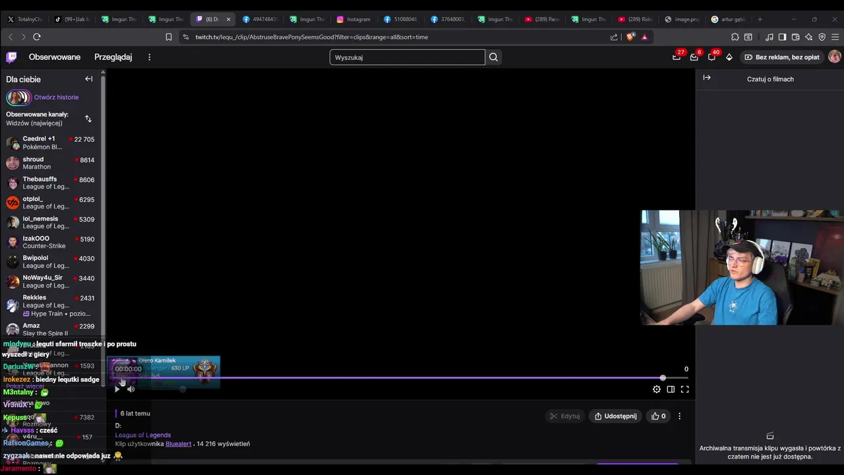Bookmark this page icon

click(169, 37)
